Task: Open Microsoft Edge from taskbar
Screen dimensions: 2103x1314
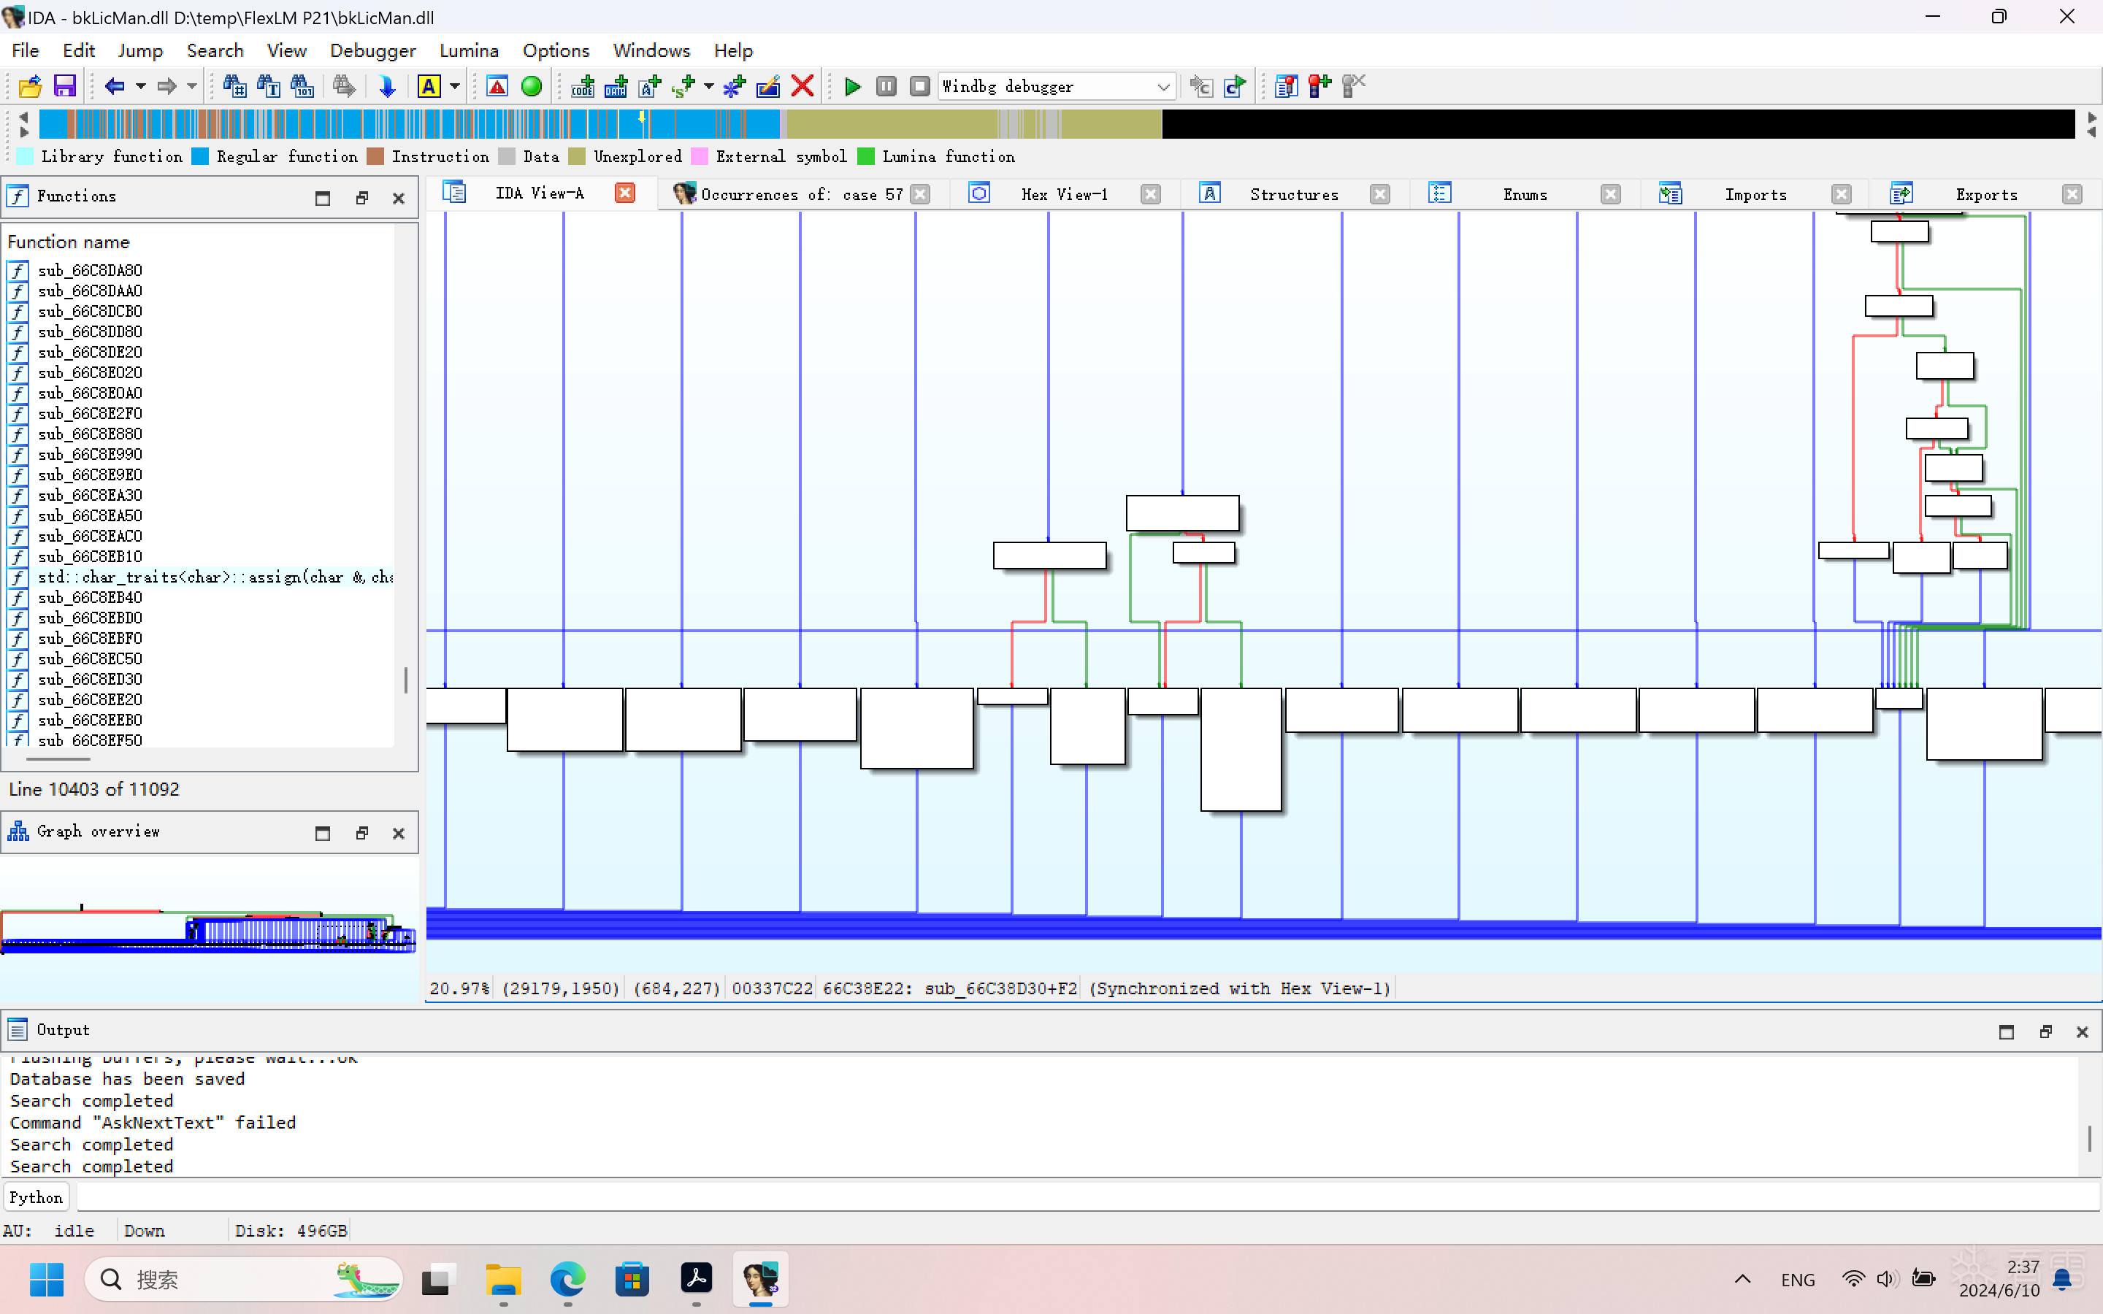Action: coord(567,1279)
